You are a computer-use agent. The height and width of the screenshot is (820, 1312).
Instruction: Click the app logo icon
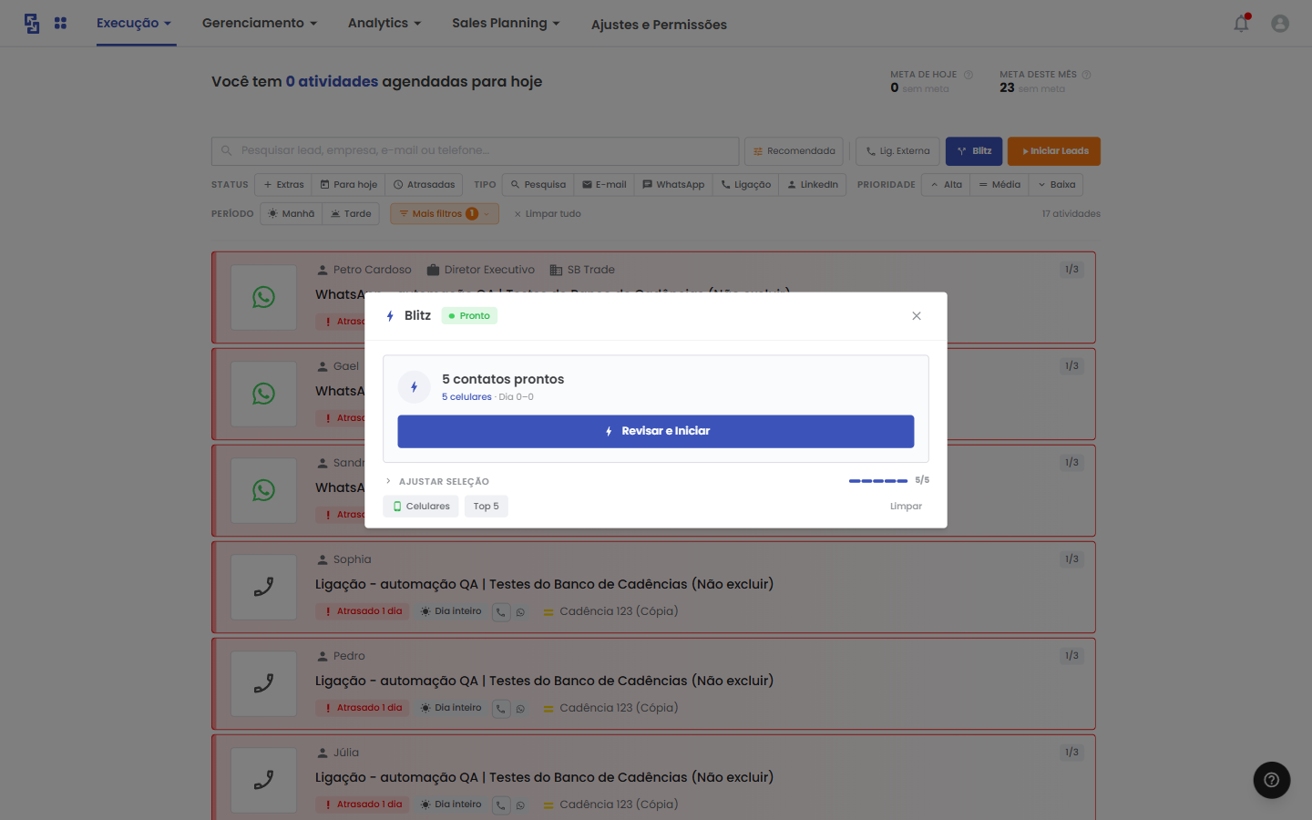tap(32, 24)
